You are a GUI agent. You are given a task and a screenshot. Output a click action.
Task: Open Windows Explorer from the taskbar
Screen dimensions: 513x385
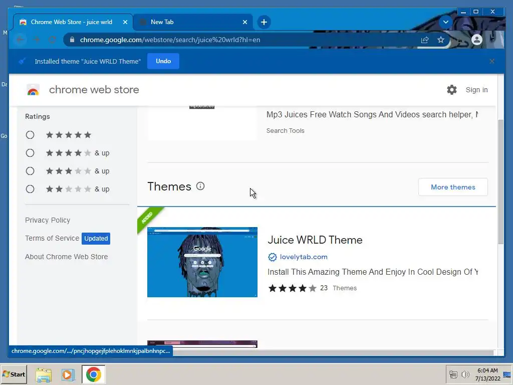tap(44, 374)
